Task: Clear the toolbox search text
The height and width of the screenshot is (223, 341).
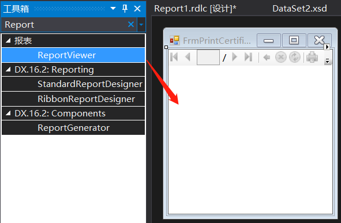Action: click(x=131, y=24)
